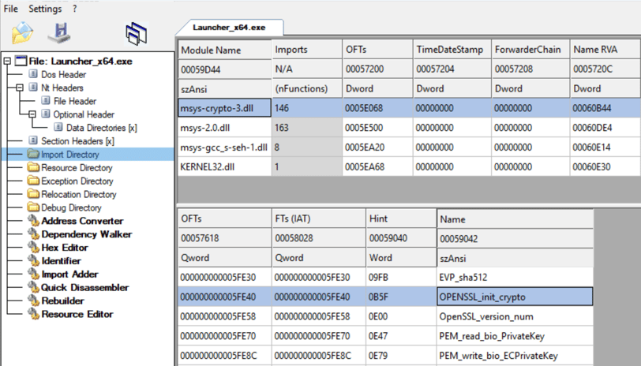Select Section Headers [x] tree item

77,141
